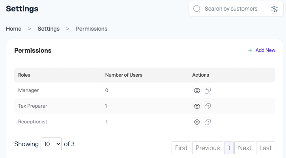The width and height of the screenshot is (286, 158).
Task: Select the Permissions breadcrumb item
Action: 92,29
